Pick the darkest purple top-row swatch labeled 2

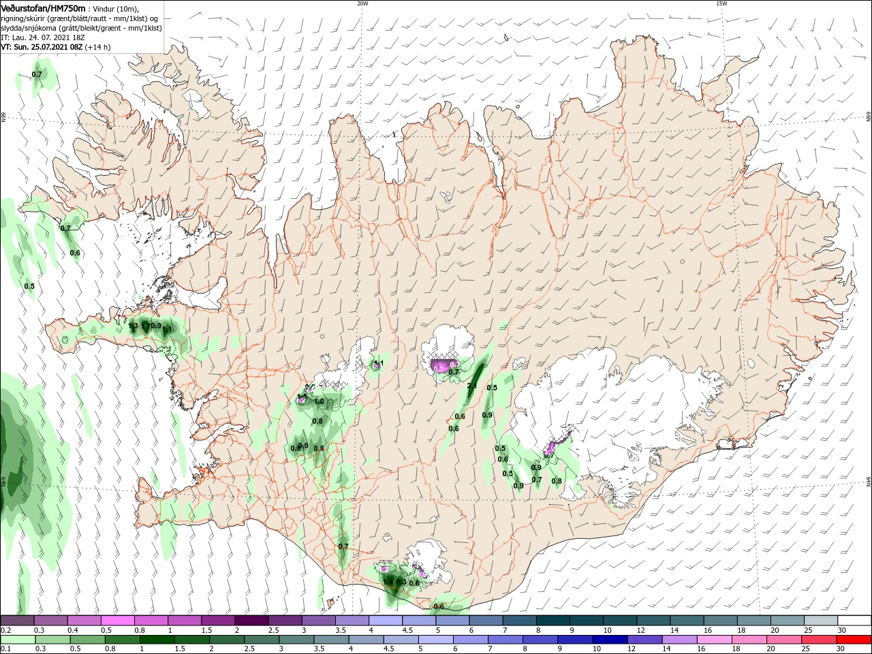[251, 621]
